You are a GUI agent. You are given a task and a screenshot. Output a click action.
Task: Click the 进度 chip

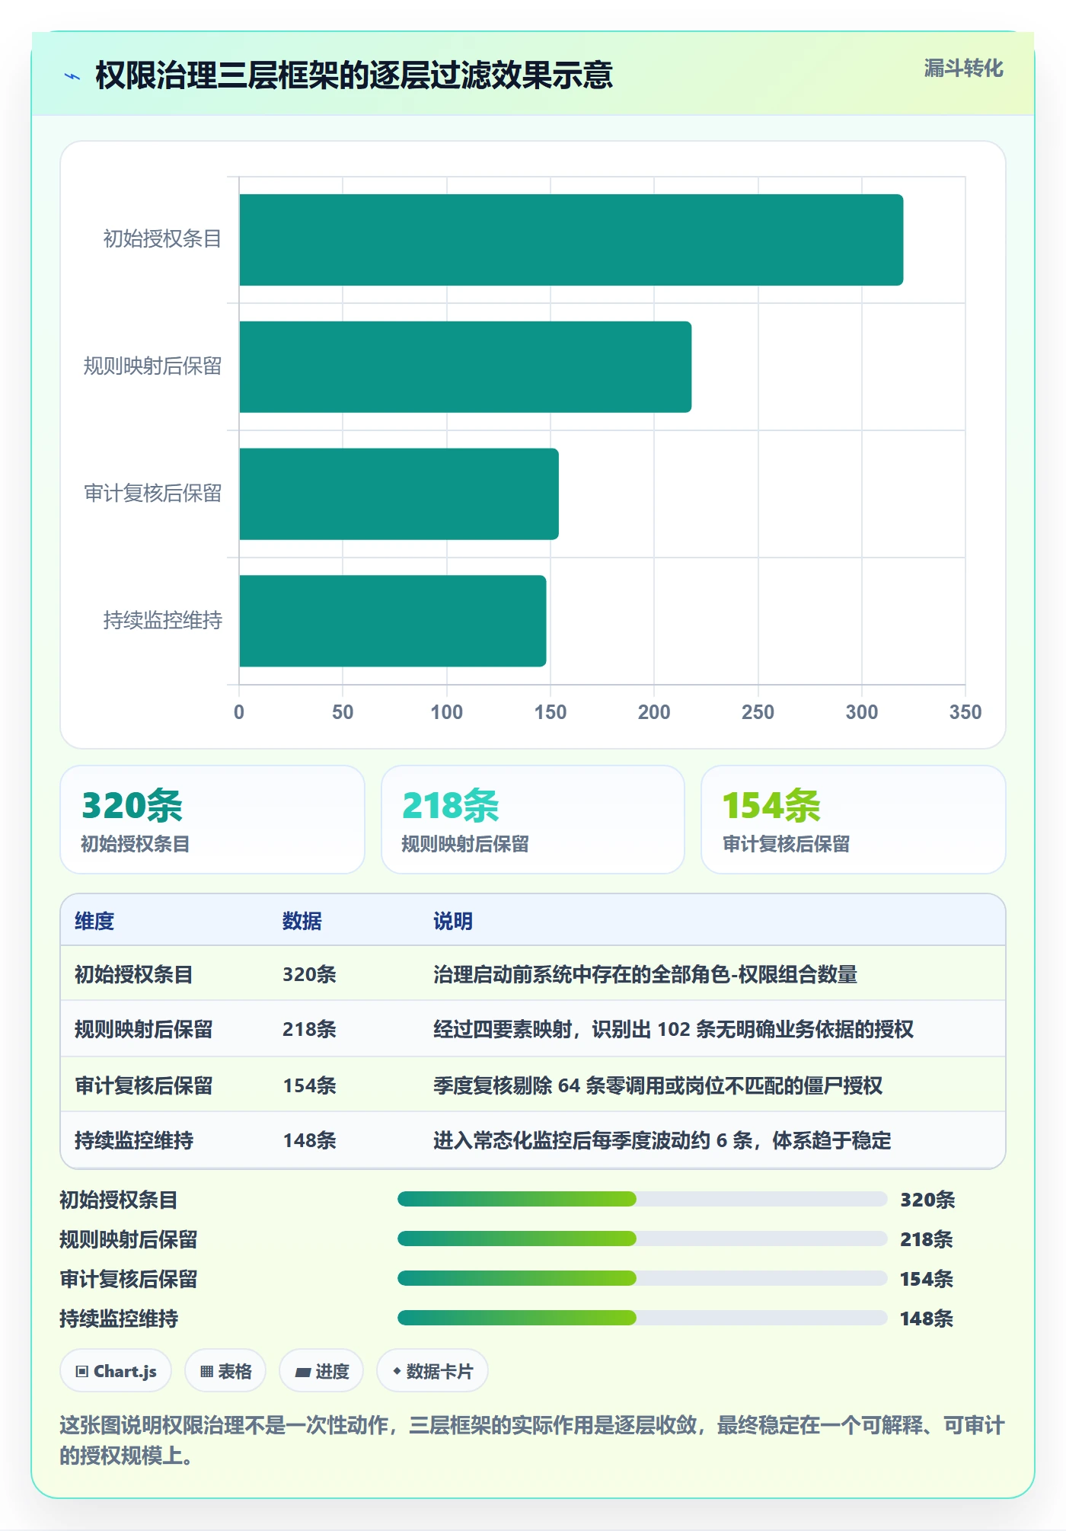[321, 1371]
